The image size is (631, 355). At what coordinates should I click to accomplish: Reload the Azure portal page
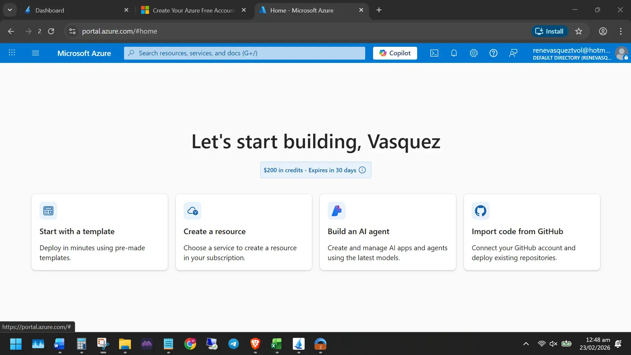point(51,31)
